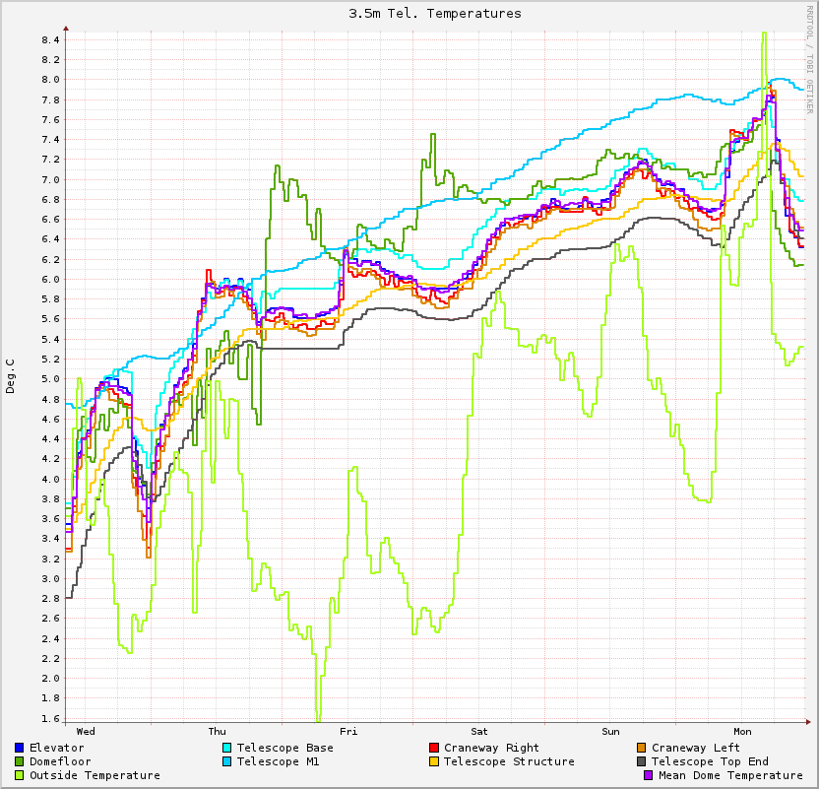819x789 pixels.
Task: Click the purple Mean Dome Temperature swatch
Action: click(x=649, y=775)
